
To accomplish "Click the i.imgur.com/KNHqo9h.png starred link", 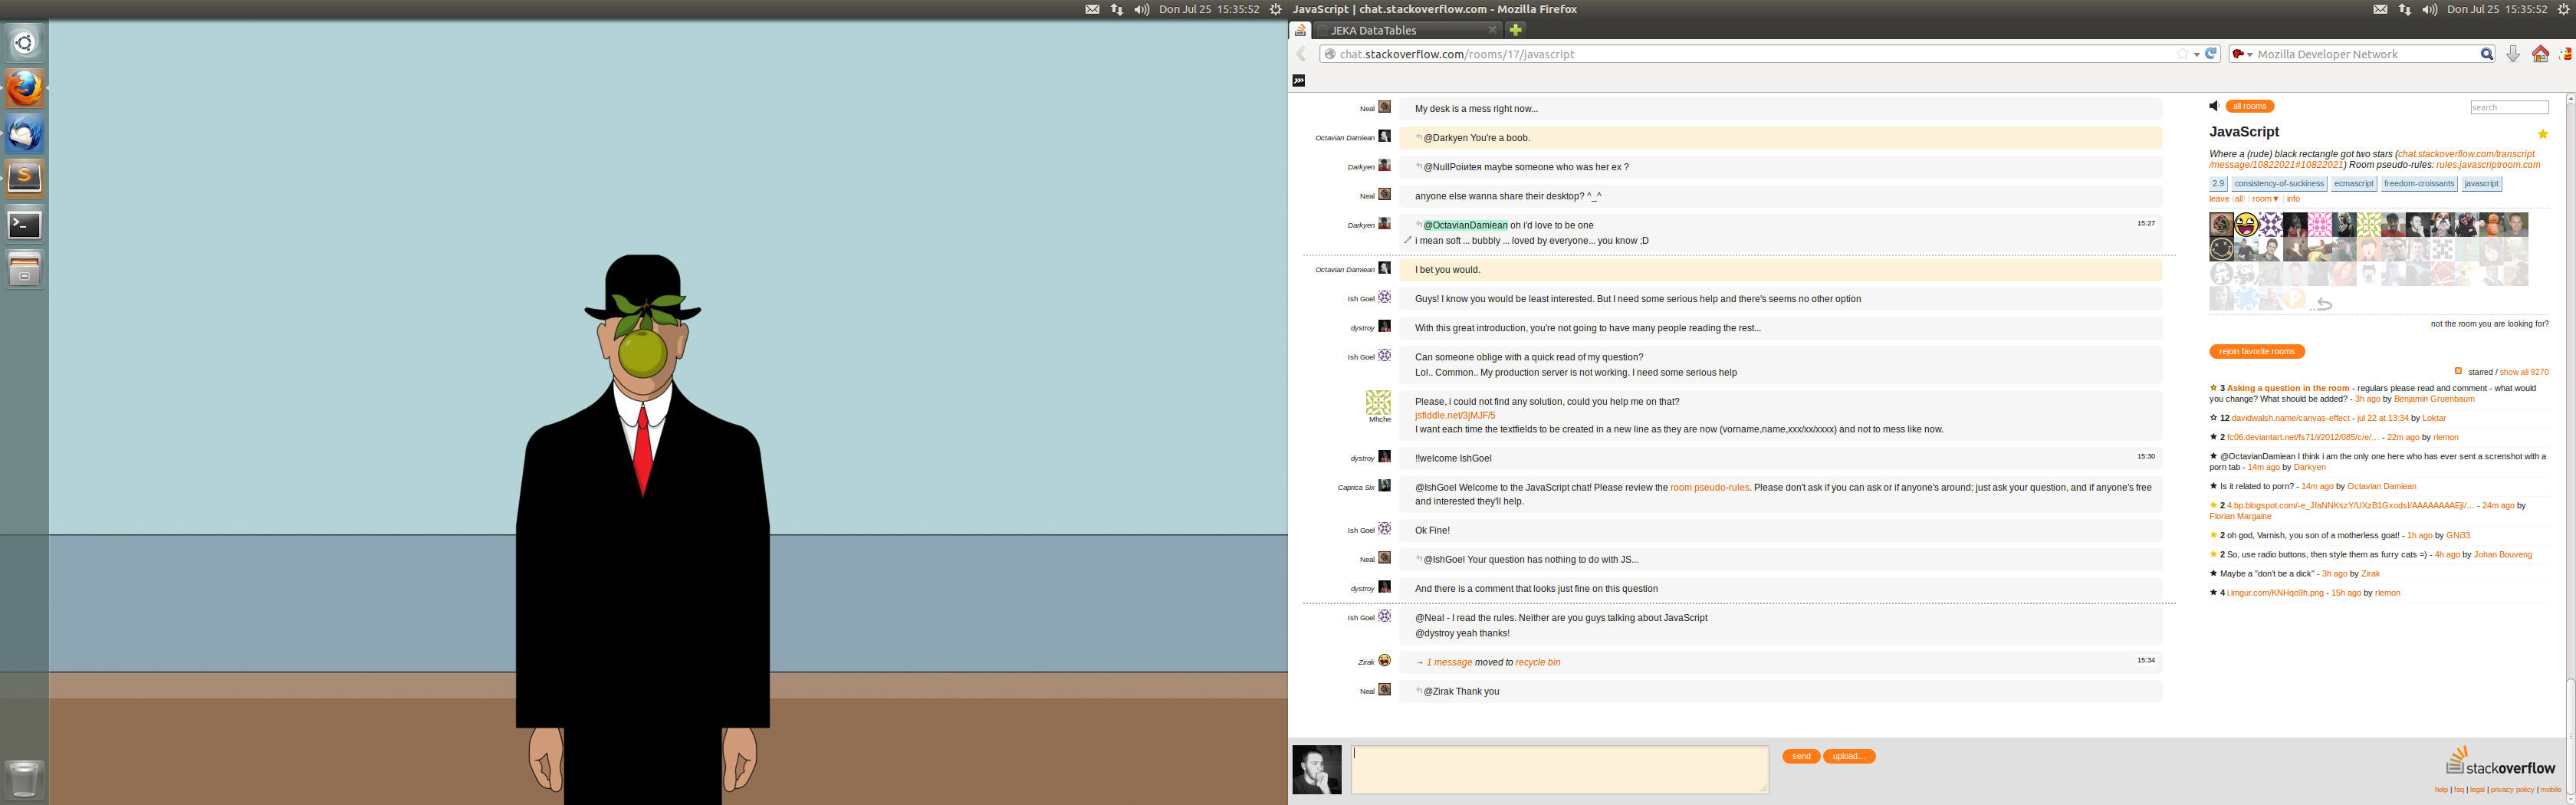I will click(x=2275, y=593).
